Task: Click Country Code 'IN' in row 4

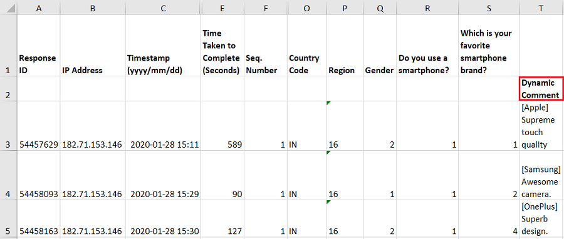Action: click(x=306, y=175)
